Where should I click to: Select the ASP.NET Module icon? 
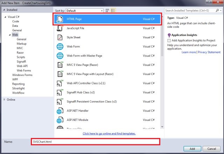(60, 120)
